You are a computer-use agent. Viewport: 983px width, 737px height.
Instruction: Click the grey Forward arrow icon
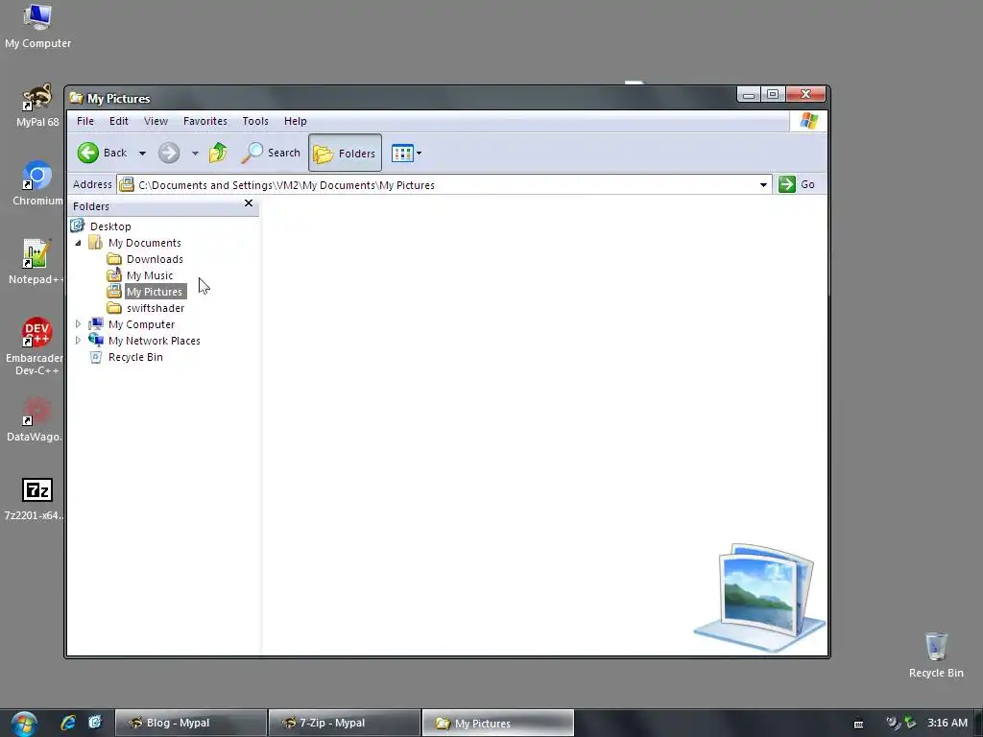[169, 153]
